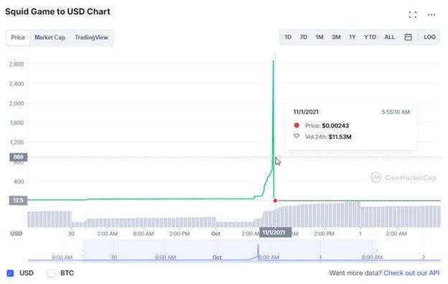Uncheck the USD checkbox
448x284 pixels.
tap(10, 273)
